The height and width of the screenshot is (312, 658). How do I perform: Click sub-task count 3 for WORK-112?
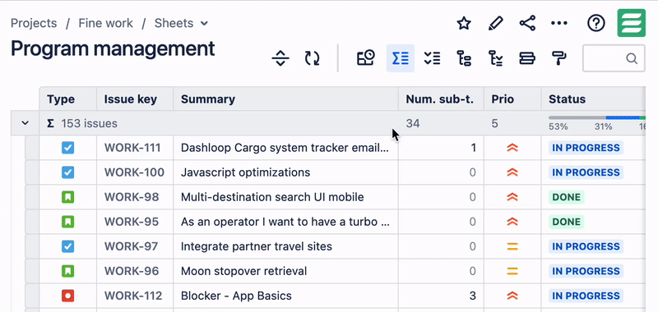(472, 296)
